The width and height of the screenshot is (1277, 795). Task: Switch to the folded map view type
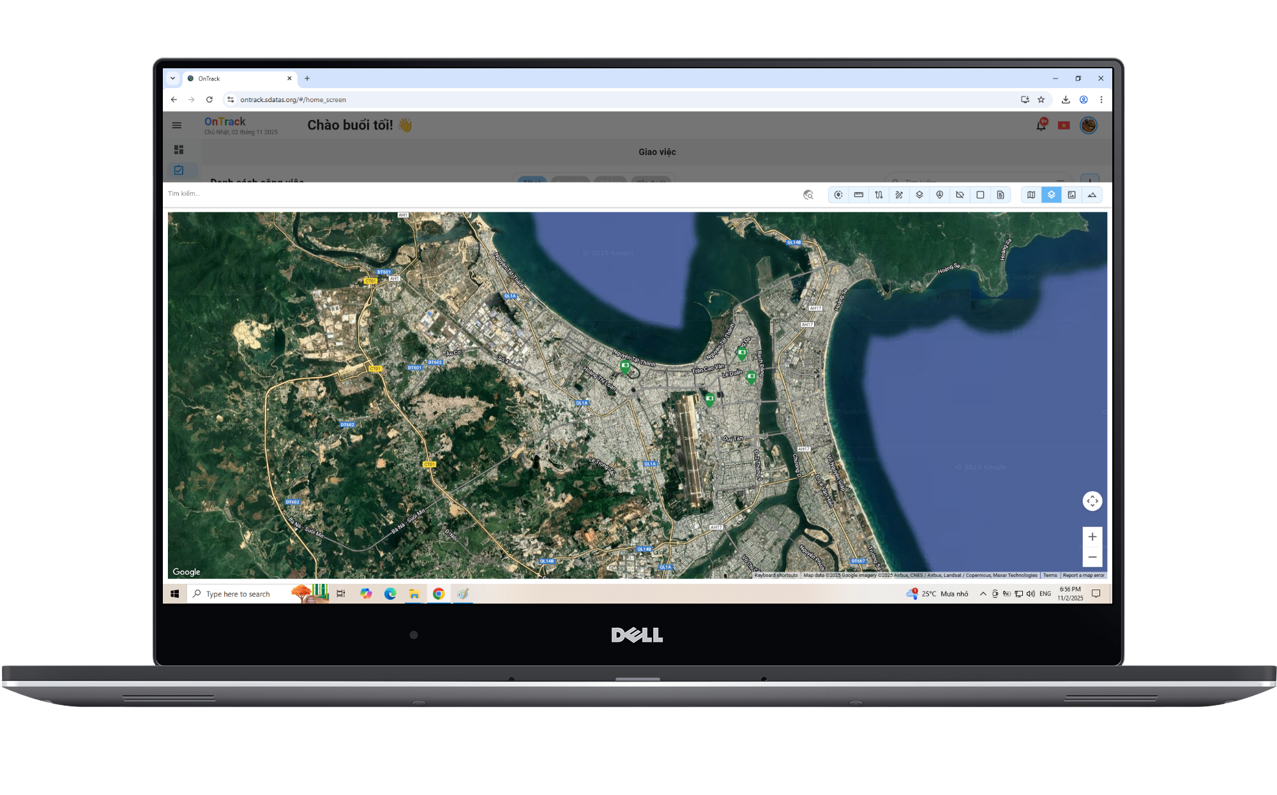coord(1031,195)
